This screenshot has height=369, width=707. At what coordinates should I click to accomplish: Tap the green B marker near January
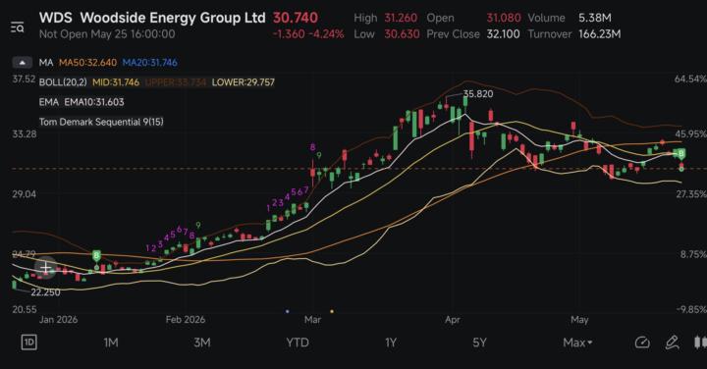[x=96, y=256]
